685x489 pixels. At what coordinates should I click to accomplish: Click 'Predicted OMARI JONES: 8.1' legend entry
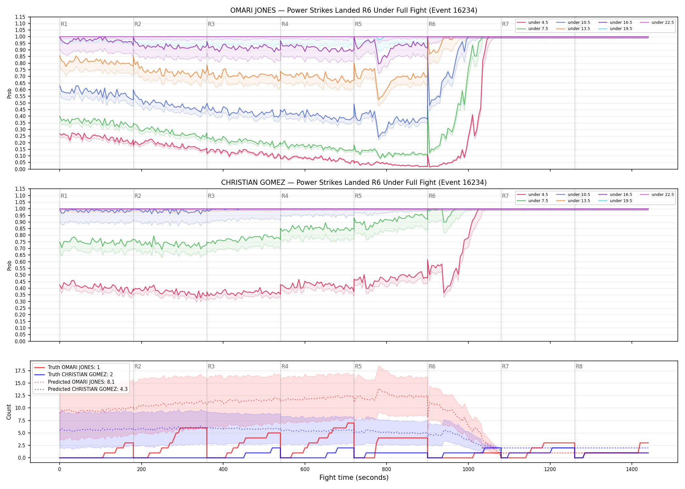point(74,382)
